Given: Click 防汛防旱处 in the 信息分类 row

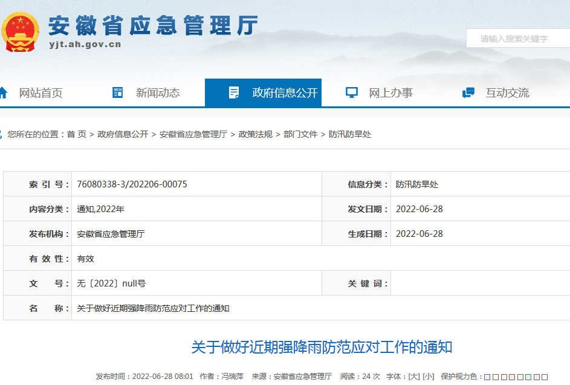Looking at the screenshot, I should tap(417, 184).
